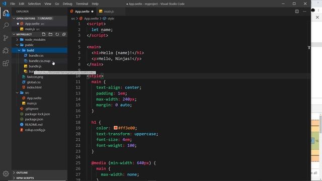Collapse the build folder

(19, 50)
